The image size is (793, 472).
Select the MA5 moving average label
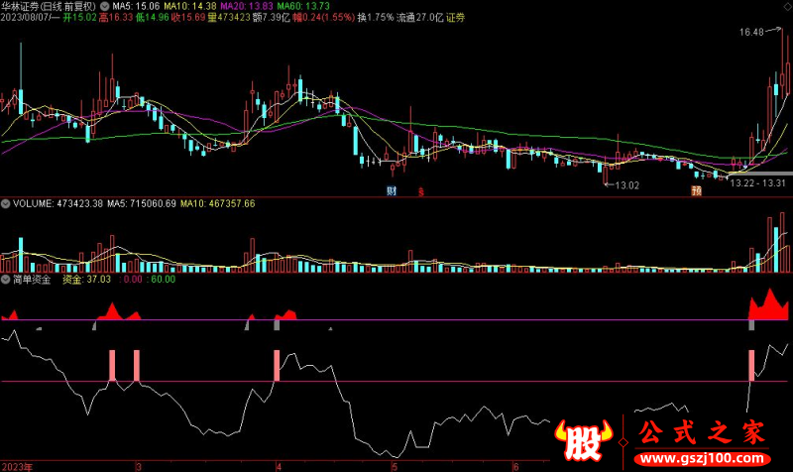coord(137,5)
